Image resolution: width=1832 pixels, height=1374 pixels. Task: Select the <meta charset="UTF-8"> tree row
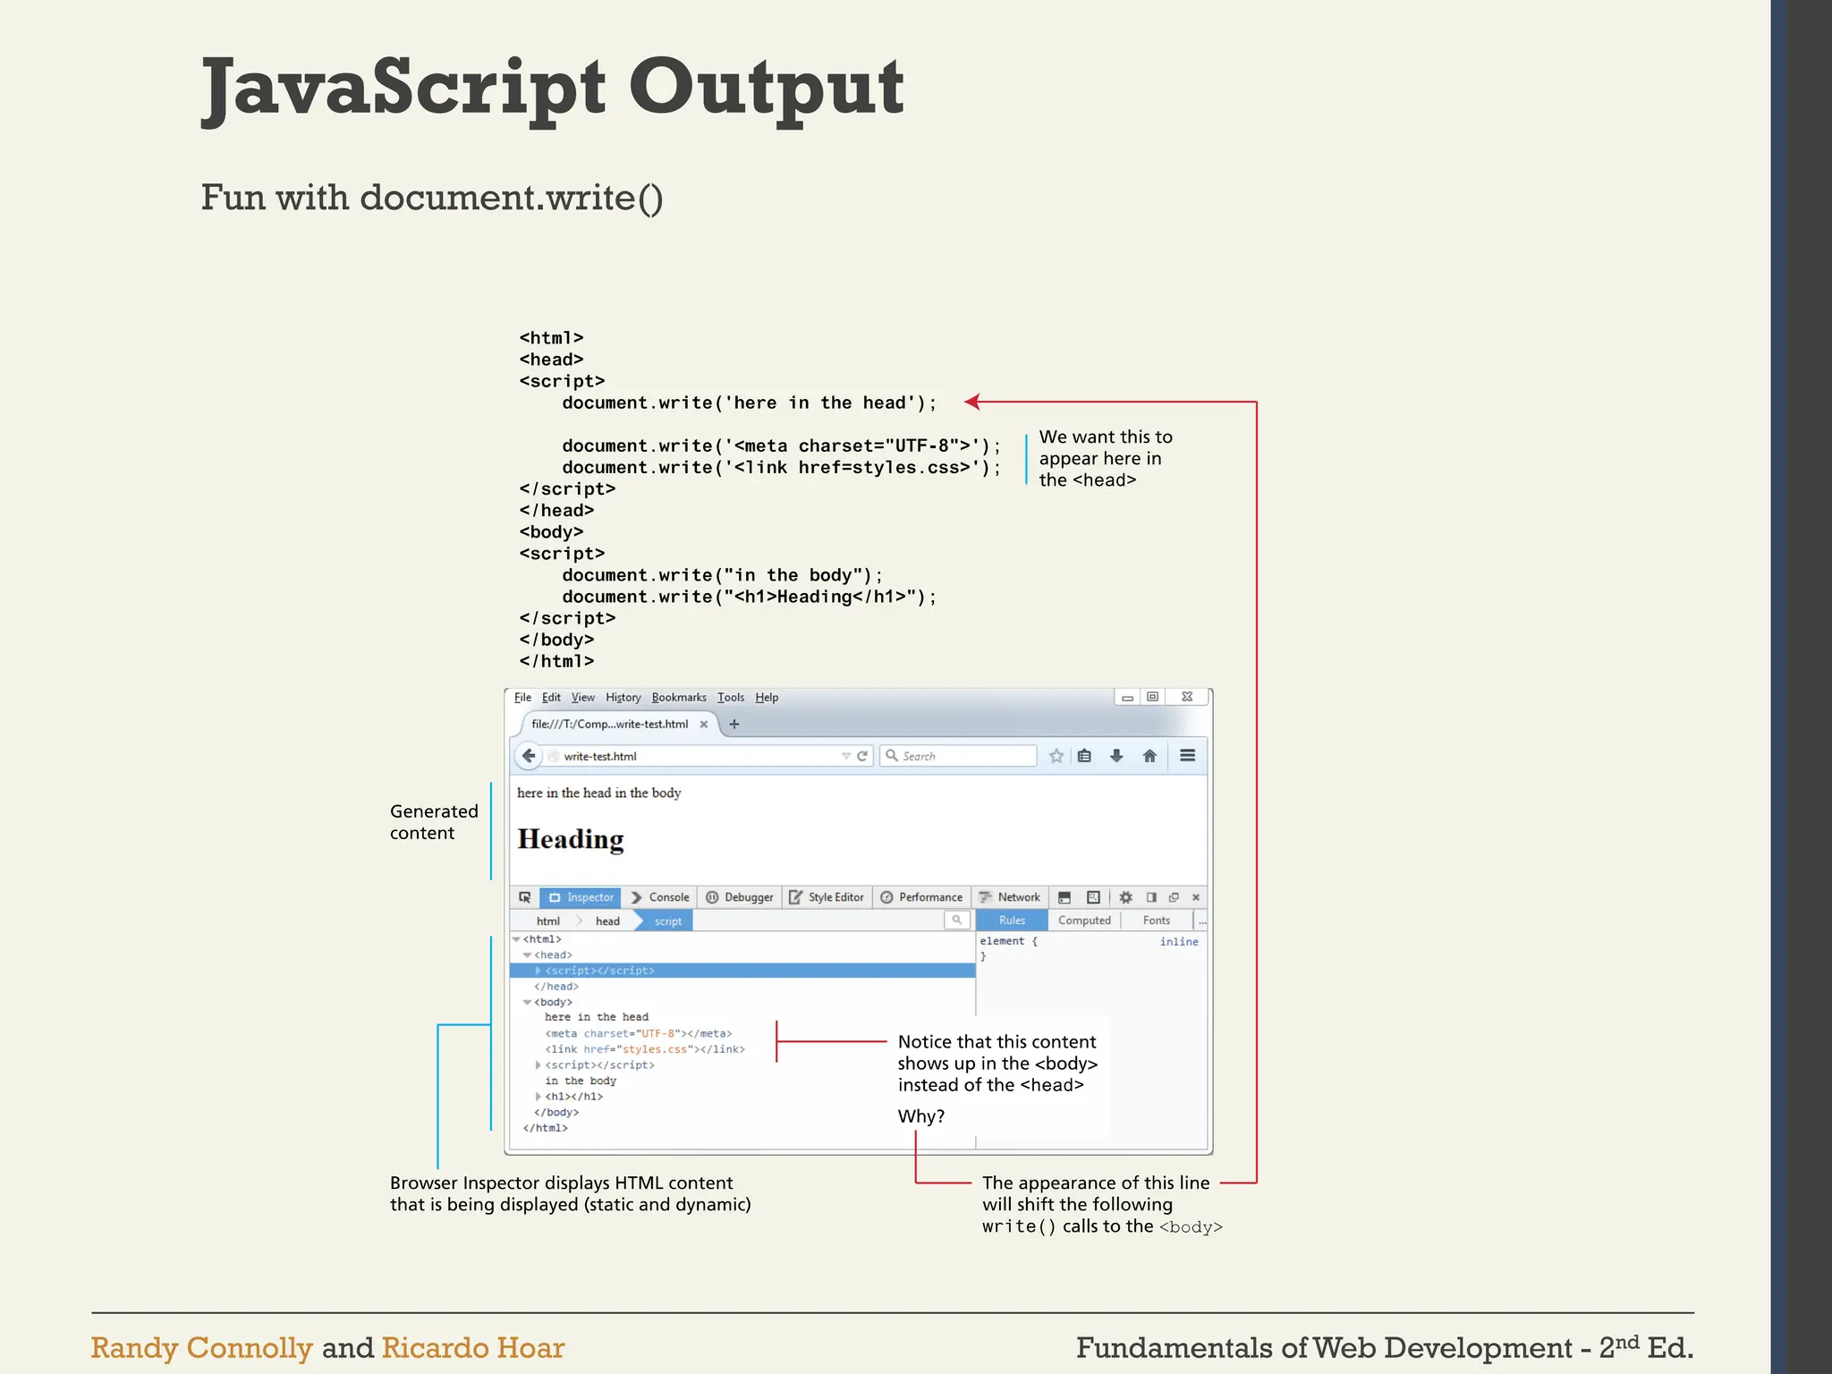click(x=639, y=1034)
